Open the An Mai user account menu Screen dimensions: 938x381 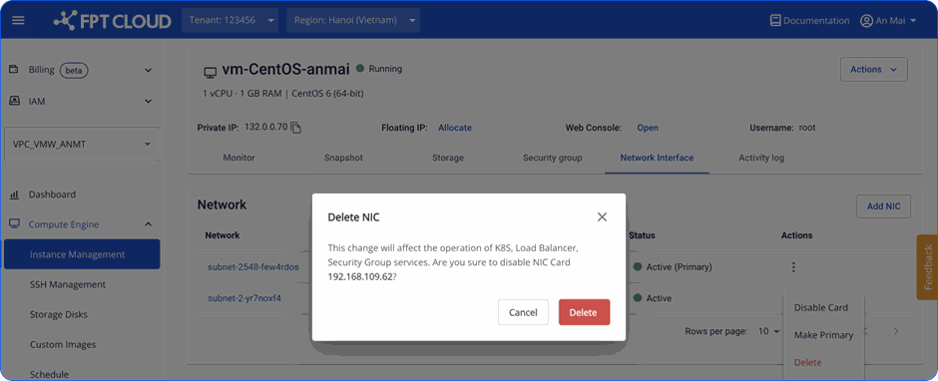888,21
